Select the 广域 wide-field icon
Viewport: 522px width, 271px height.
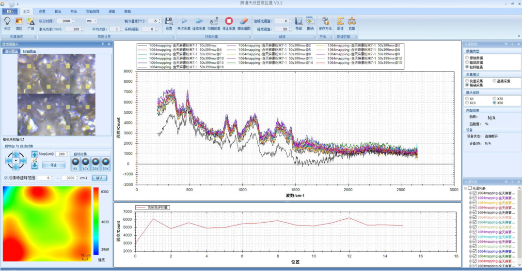pos(31,21)
